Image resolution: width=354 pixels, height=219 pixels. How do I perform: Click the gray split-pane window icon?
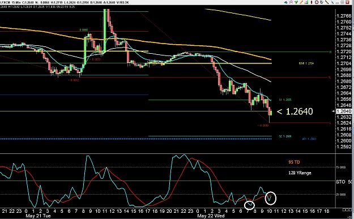343,2
